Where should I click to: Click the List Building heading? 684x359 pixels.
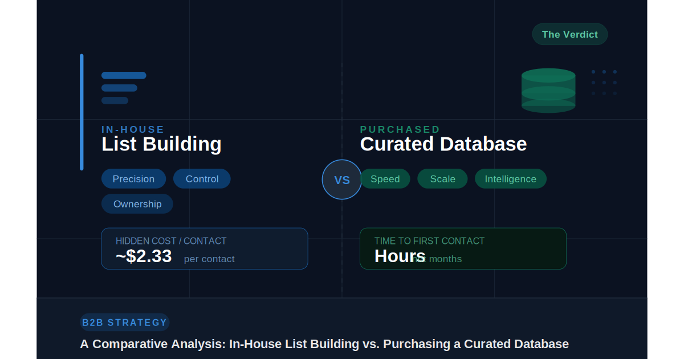(161, 144)
